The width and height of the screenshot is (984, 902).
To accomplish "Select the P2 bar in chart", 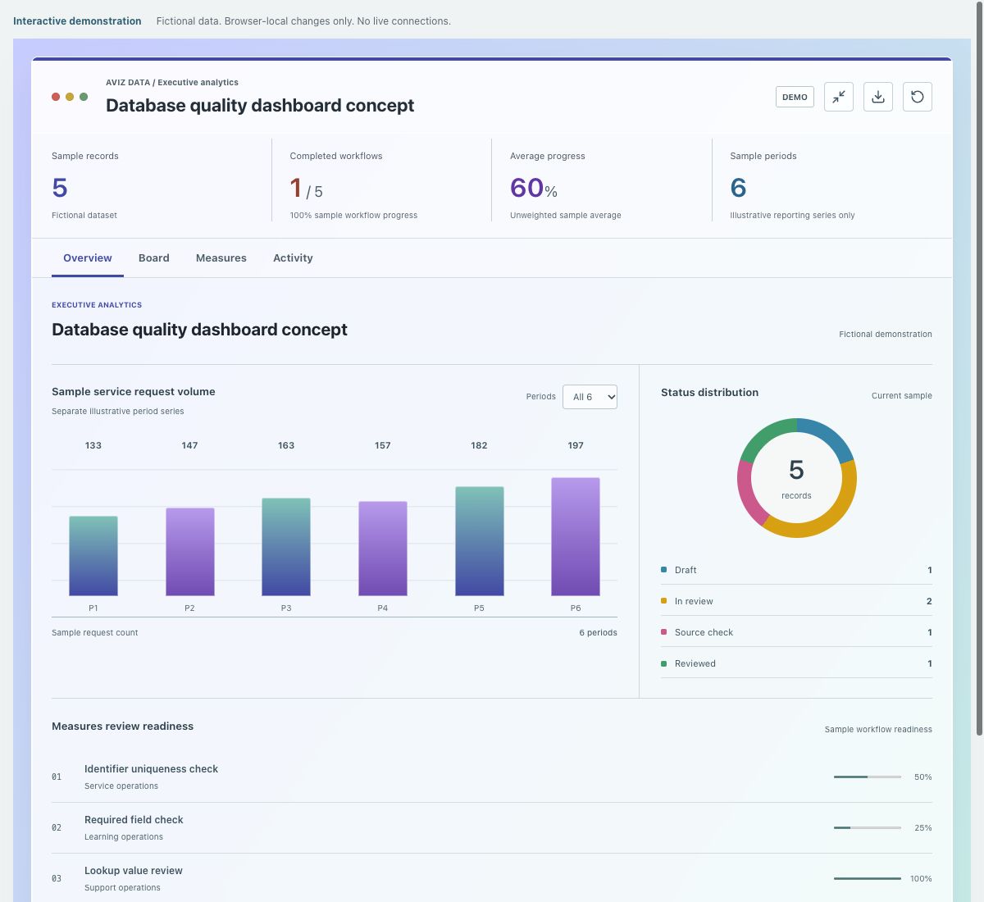I will click(190, 552).
